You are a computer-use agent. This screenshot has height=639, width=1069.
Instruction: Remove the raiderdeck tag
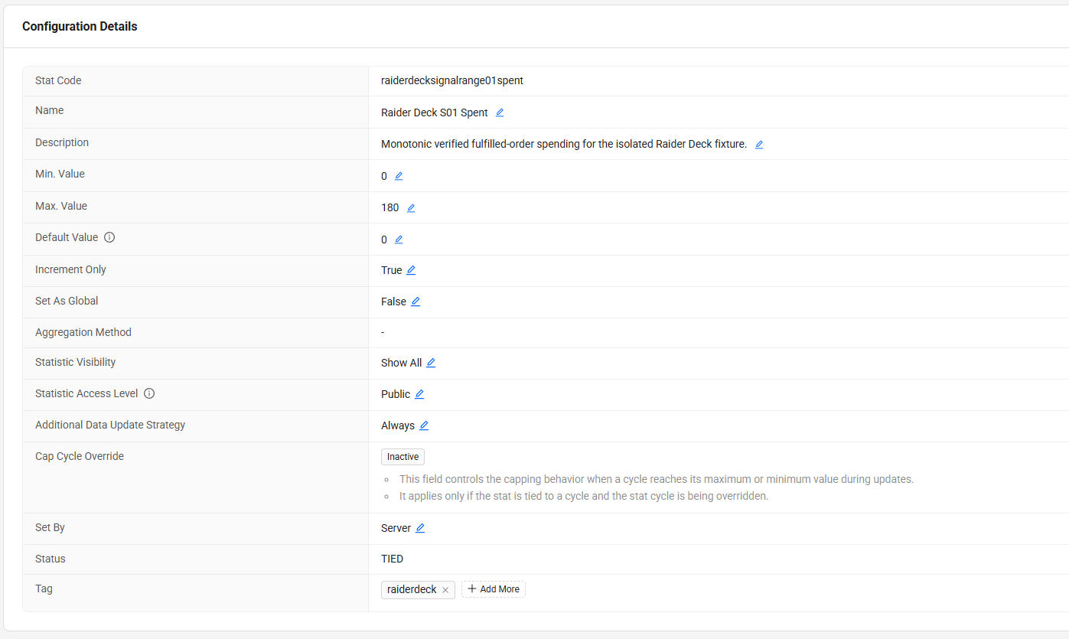click(445, 590)
